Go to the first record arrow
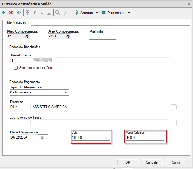The image size is (193, 169). click(x=28, y=13)
